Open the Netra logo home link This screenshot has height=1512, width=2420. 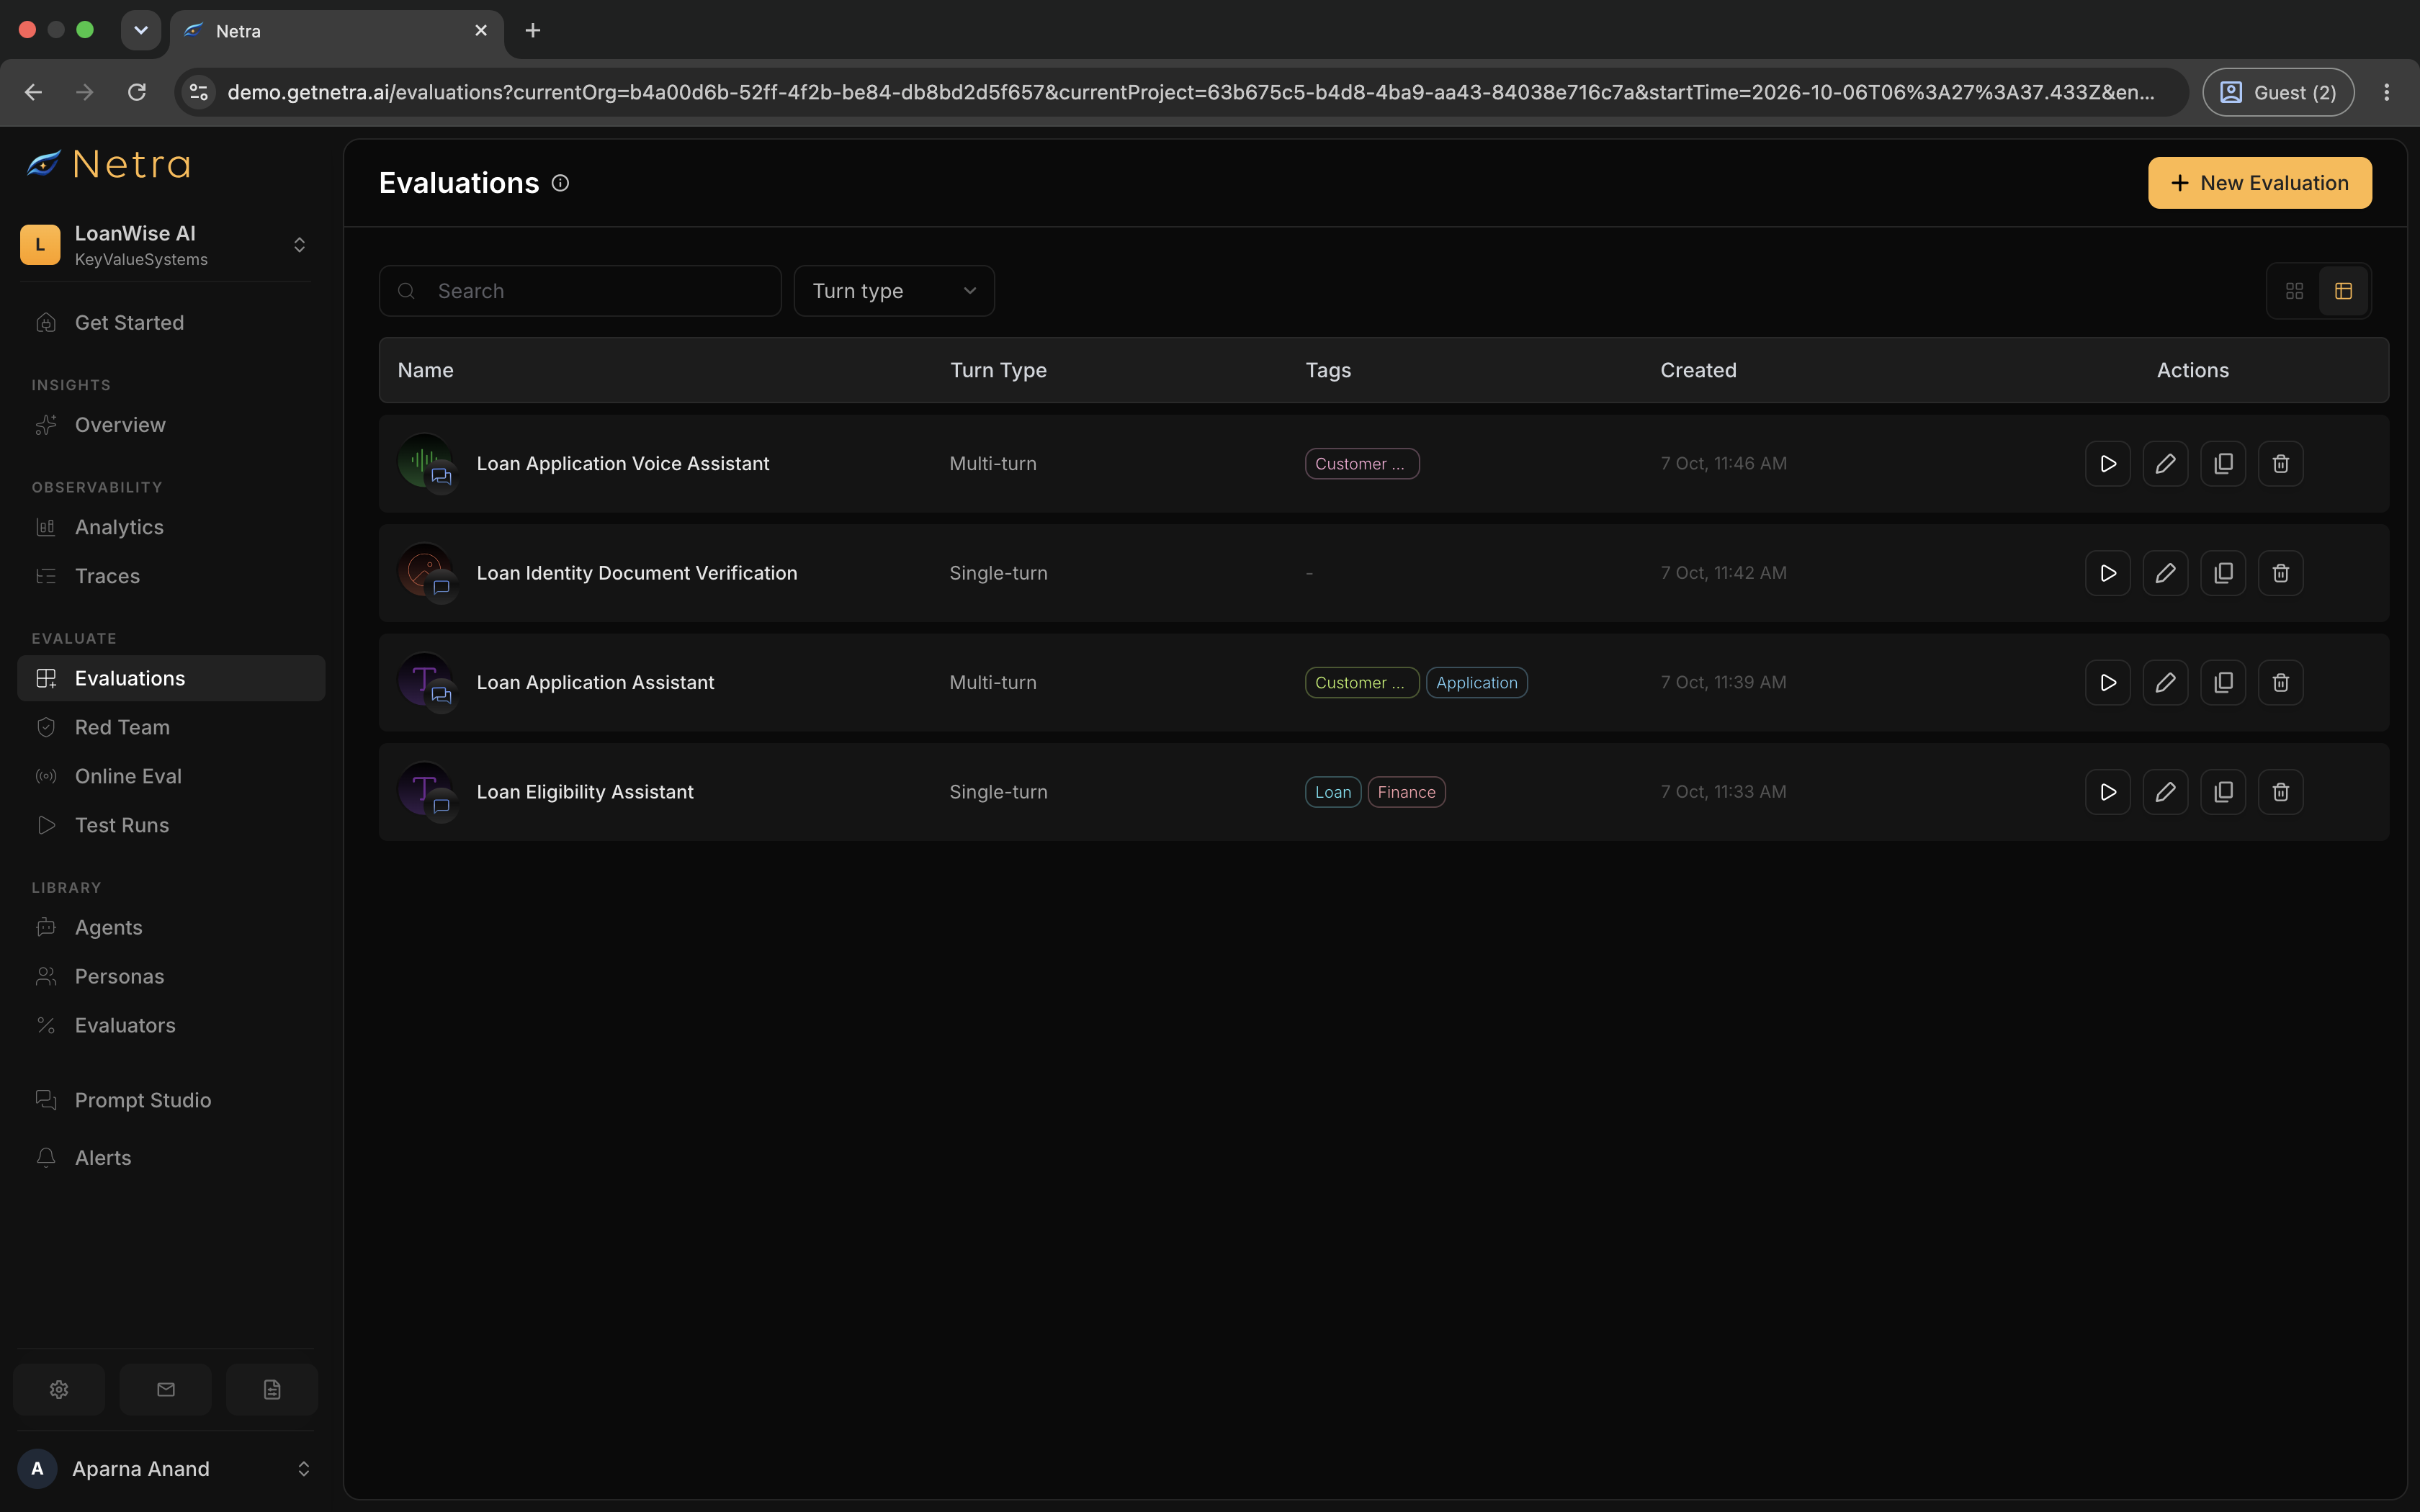tap(108, 164)
